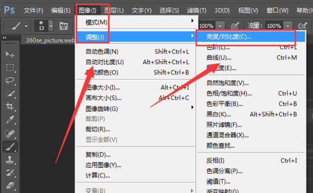Click the Photoshop Ps logo

(x=10, y=10)
